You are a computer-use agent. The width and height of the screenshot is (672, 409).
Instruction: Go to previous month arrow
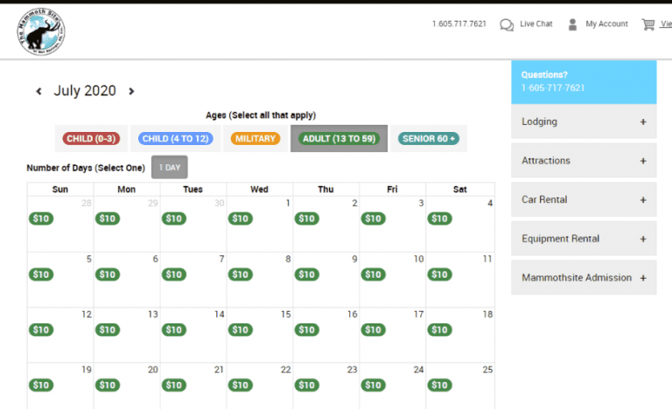click(38, 91)
